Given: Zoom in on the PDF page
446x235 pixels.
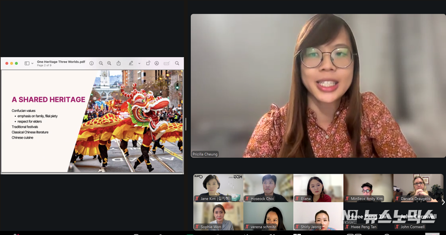Looking at the screenshot, I should [109, 63].
